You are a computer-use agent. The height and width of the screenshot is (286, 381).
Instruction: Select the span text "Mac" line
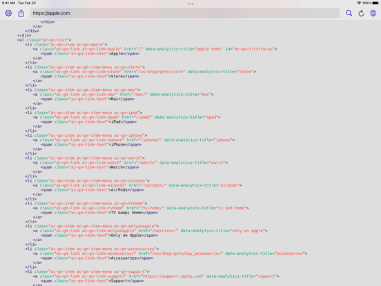pyautogui.click(x=88, y=99)
